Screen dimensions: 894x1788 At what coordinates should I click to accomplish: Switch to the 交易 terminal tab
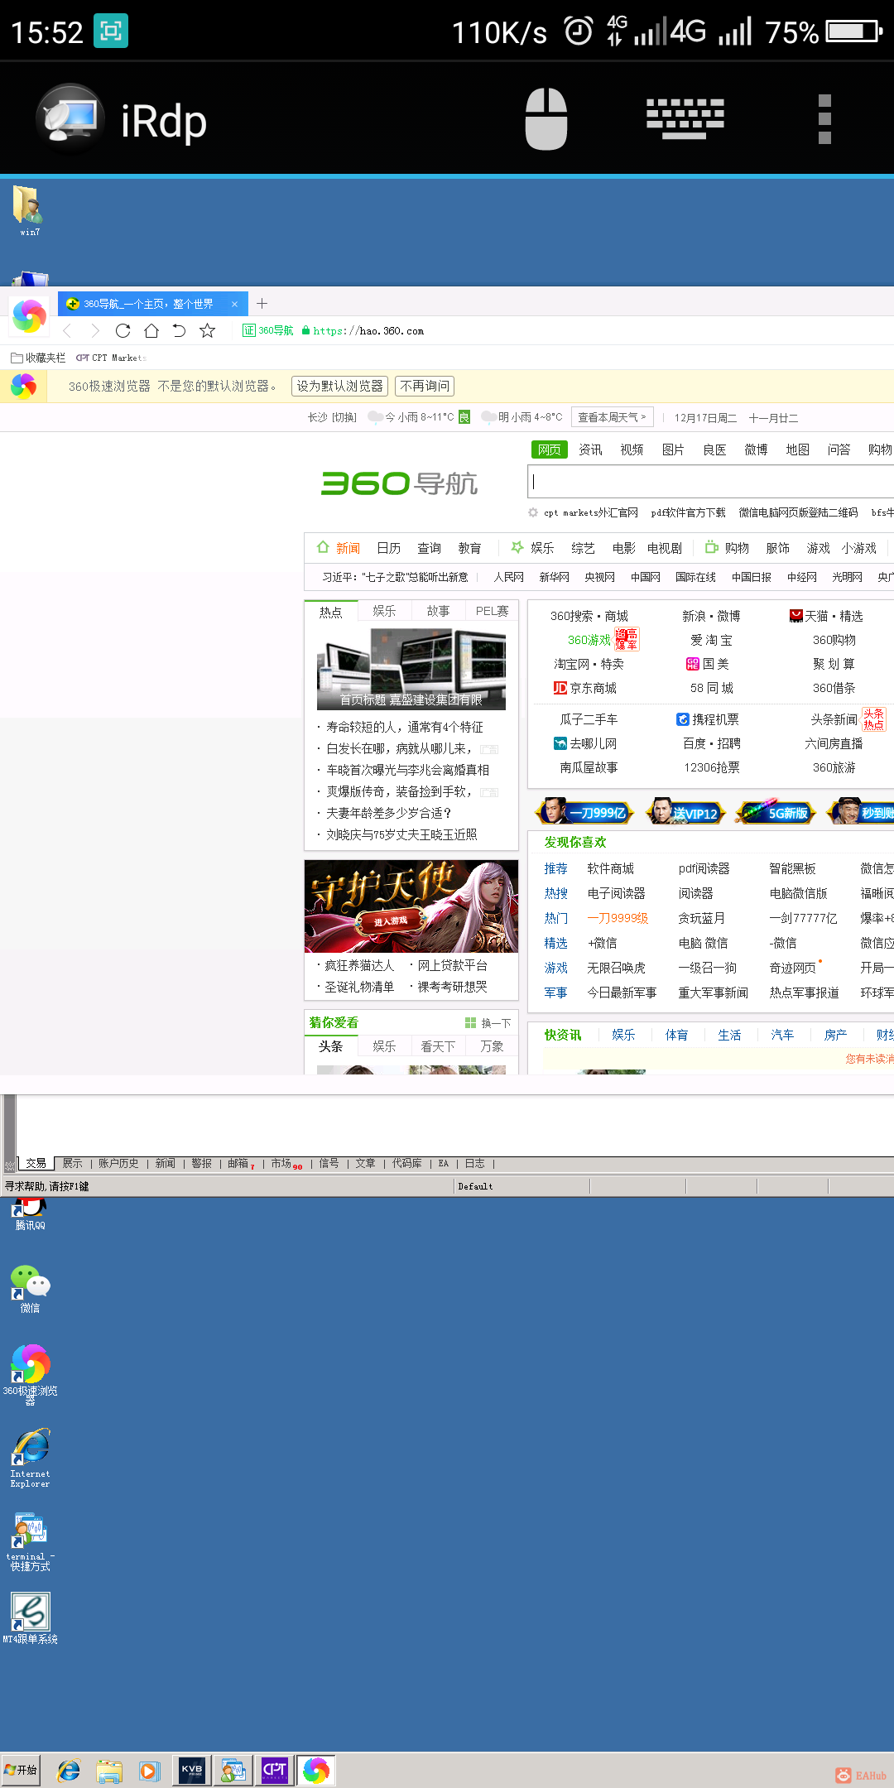pyautogui.click(x=36, y=1163)
